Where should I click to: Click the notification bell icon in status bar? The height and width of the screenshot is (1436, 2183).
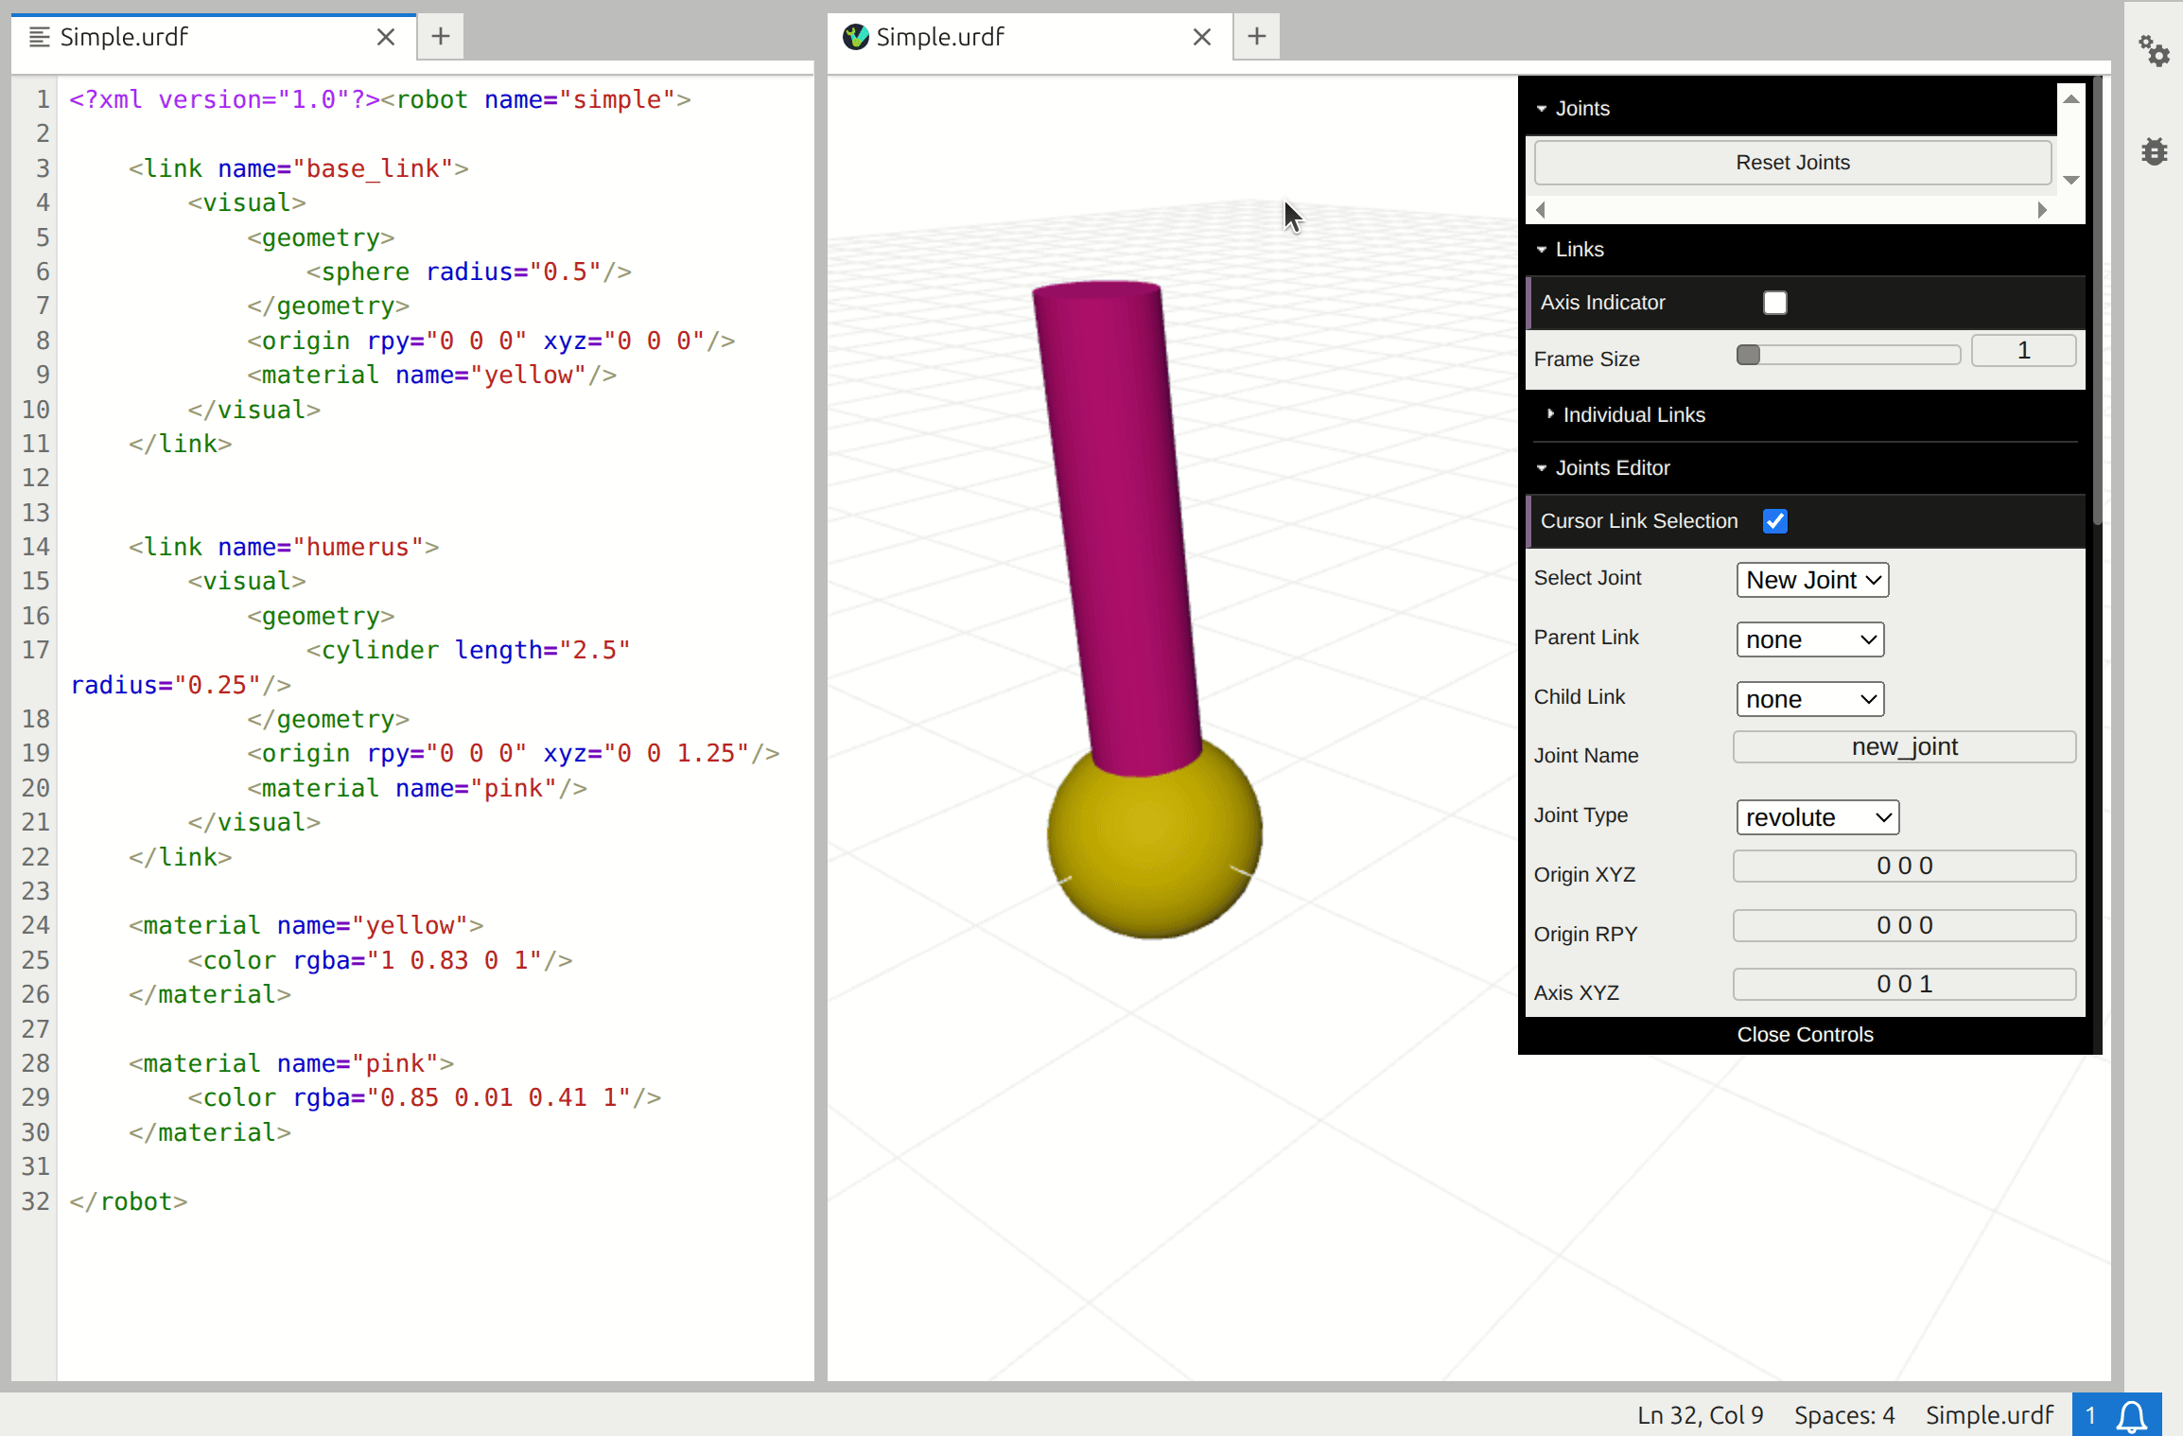2131,1415
